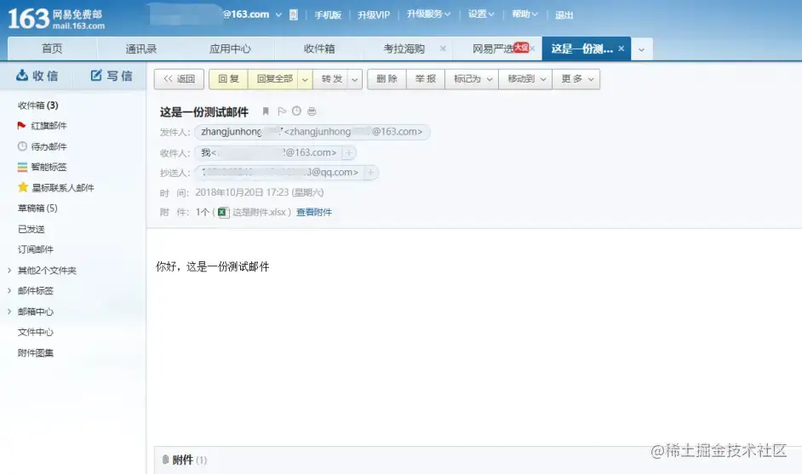Switch to the 网易严选 tab

(494, 49)
